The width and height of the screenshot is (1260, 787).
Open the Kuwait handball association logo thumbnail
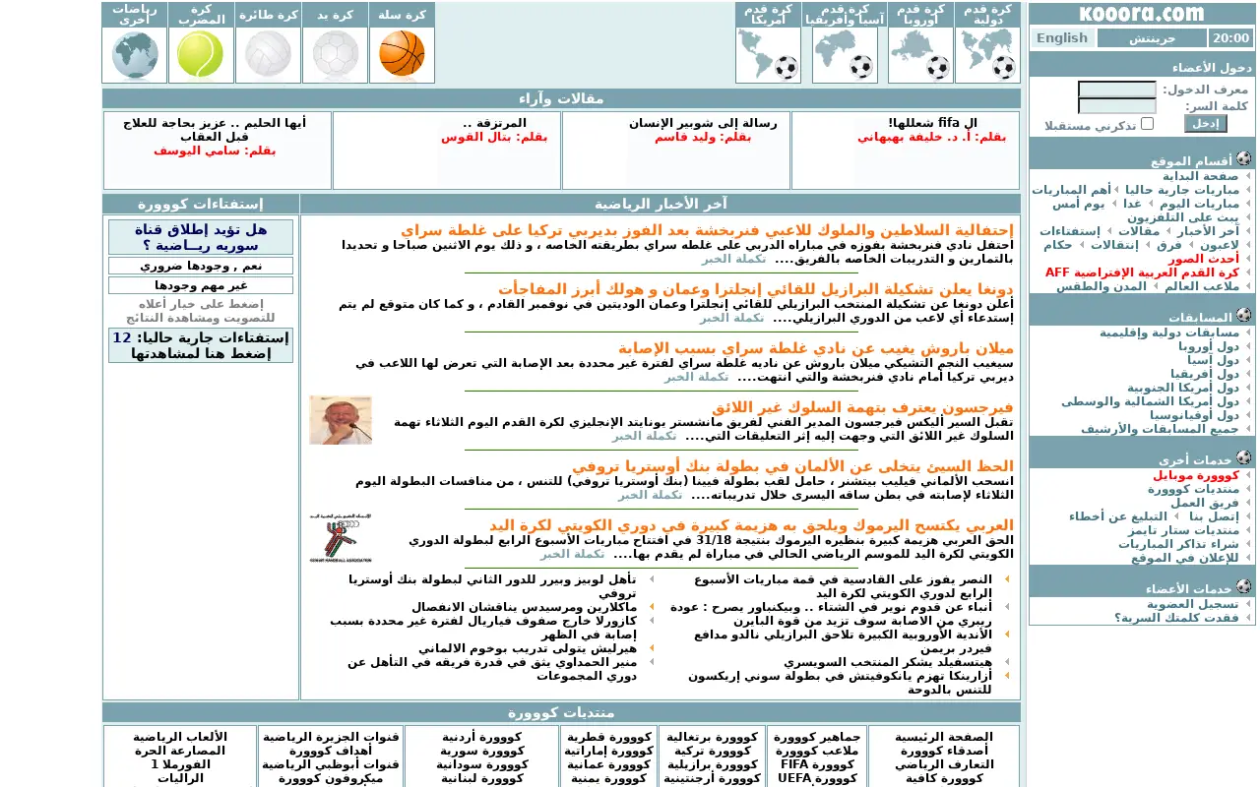click(x=341, y=537)
